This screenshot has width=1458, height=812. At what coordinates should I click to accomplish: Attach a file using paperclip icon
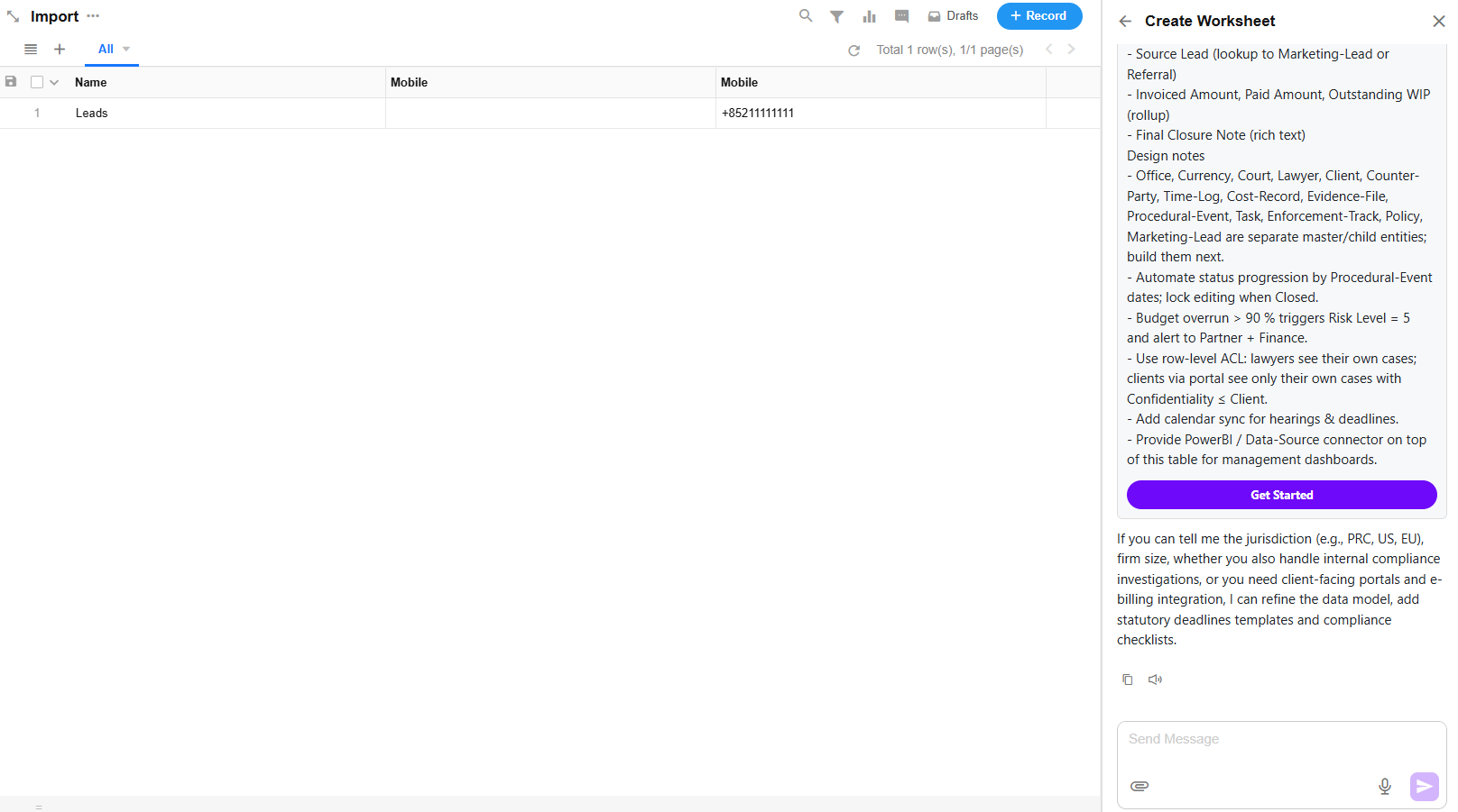click(1140, 786)
